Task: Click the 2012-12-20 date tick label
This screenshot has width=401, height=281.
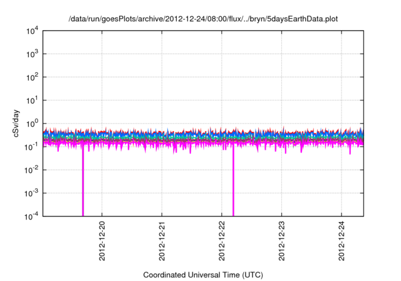Action: pyautogui.click(x=102, y=241)
